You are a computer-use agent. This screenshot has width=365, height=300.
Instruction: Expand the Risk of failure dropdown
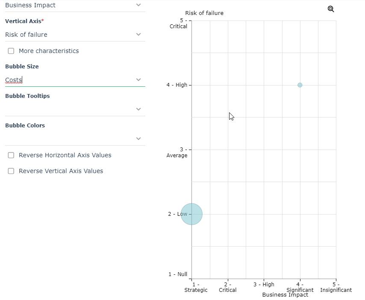click(x=138, y=35)
